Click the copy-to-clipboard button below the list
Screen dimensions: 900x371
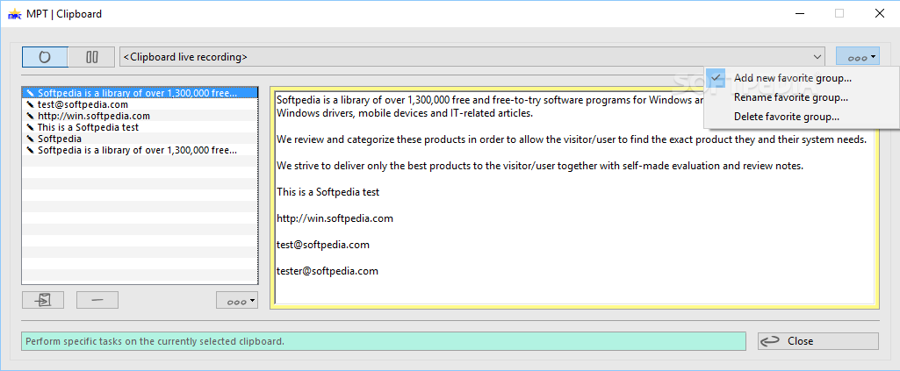pyautogui.click(x=43, y=301)
